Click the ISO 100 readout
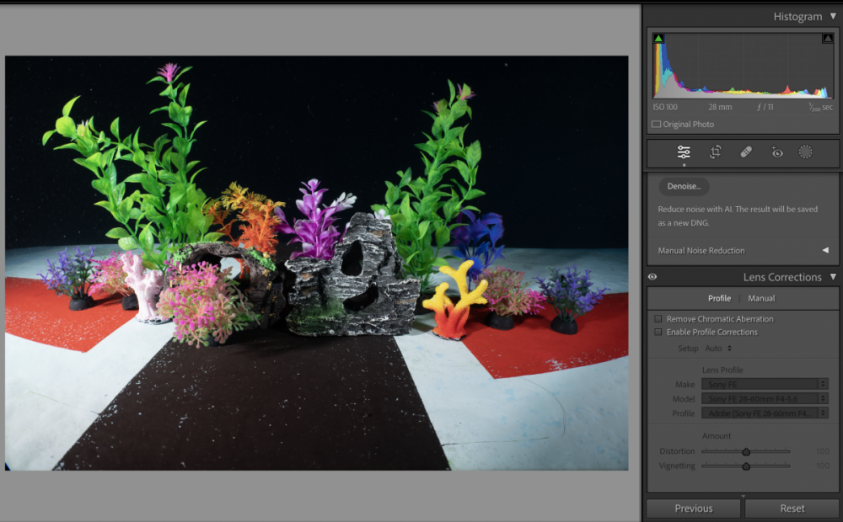Image resolution: width=843 pixels, height=522 pixels. point(665,108)
